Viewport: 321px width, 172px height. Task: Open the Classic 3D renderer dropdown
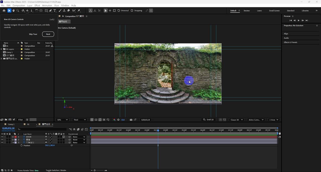236,120
